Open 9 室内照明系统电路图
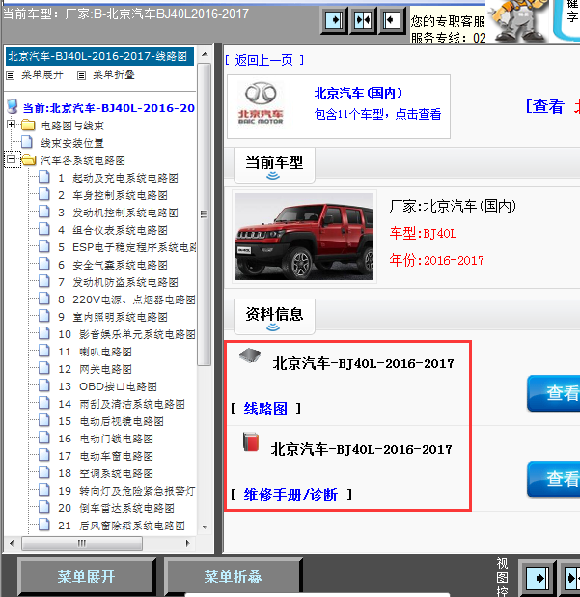This screenshot has width=580, height=597. 113,317
